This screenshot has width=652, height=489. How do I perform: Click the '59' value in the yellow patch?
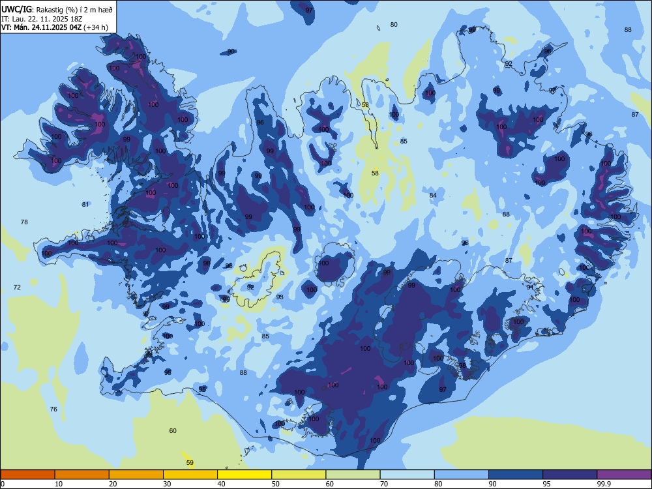pos(190,462)
